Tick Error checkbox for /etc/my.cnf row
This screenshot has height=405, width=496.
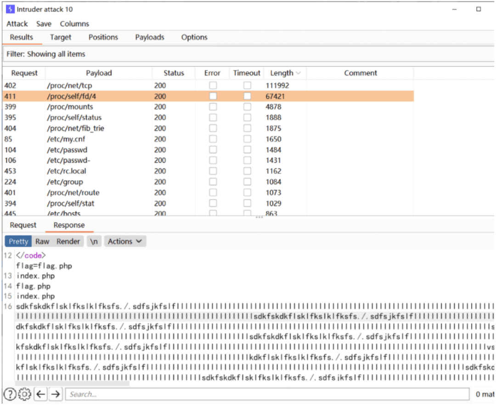click(213, 139)
